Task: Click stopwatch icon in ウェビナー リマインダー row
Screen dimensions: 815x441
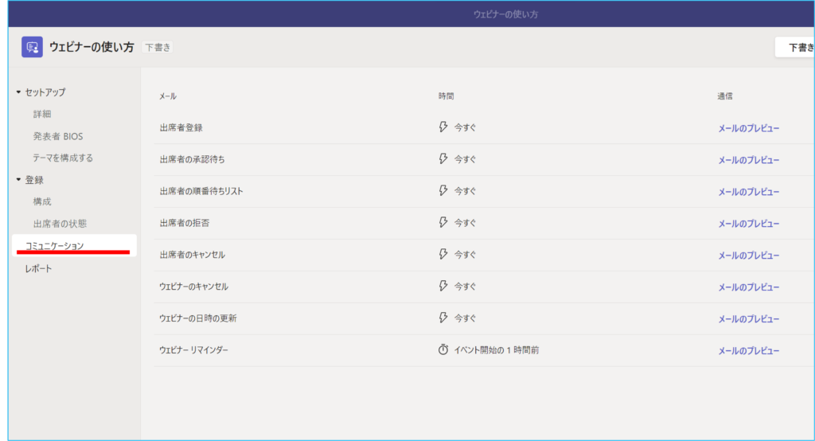Action: click(443, 350)
